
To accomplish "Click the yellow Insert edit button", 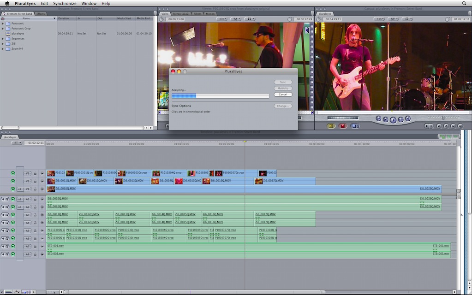I will coord(331,126).
